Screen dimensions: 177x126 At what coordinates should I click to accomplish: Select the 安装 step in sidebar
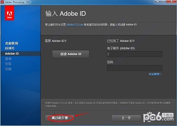point(8,64)
